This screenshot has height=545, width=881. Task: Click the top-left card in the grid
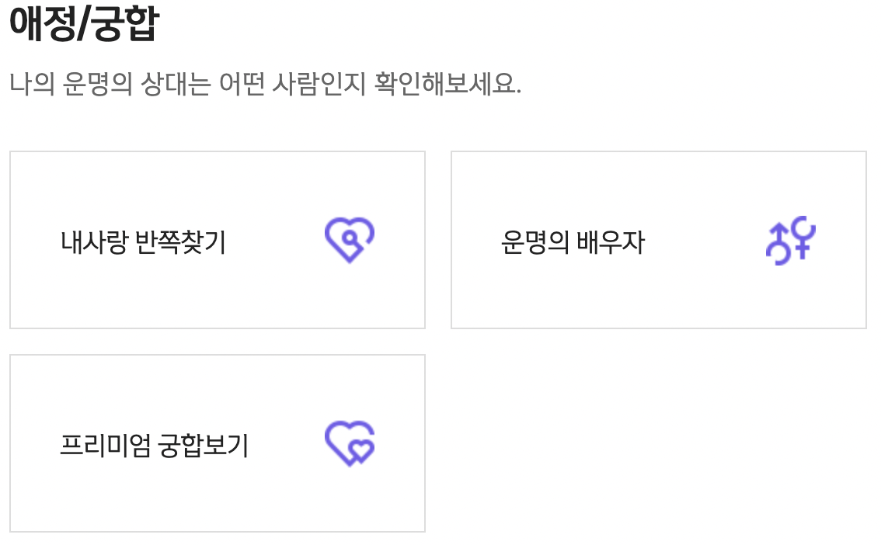coord(217,239)
